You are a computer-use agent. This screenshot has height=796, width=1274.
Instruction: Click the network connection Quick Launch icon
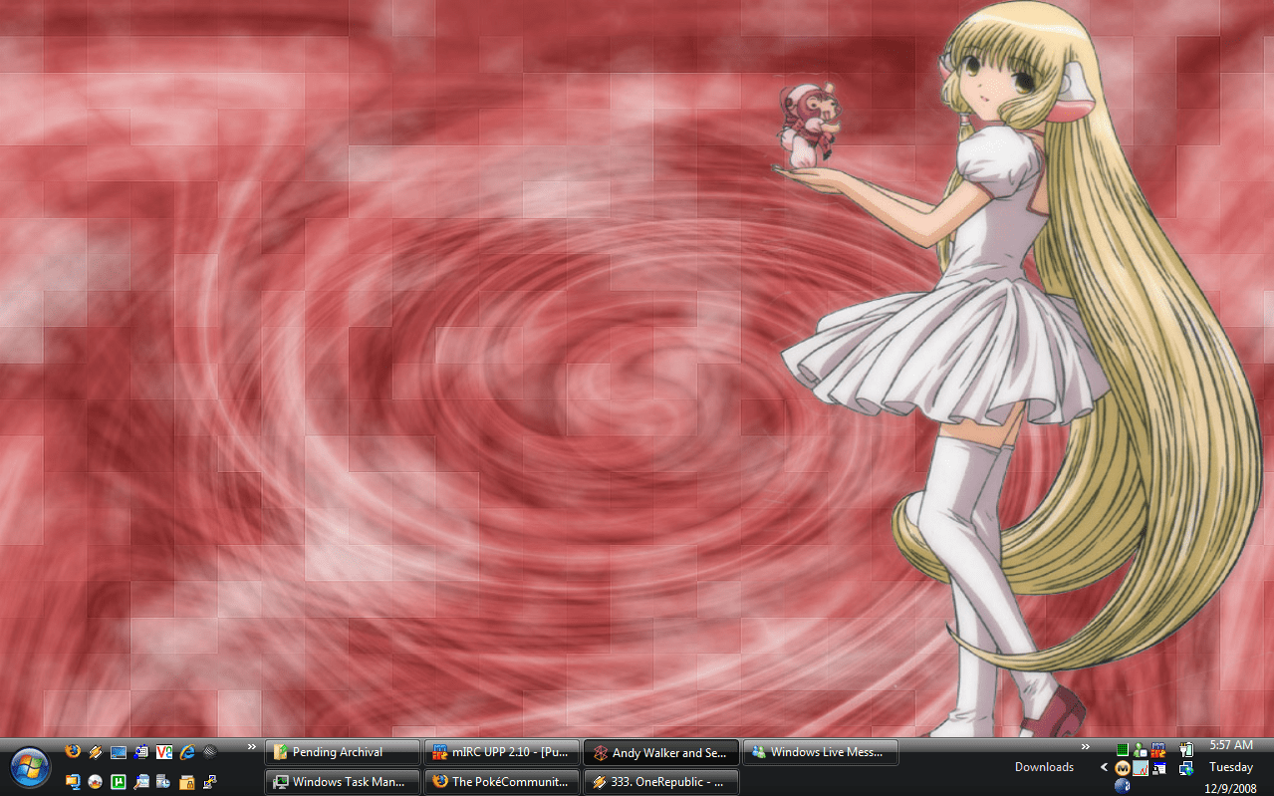[x=210, y=782]
